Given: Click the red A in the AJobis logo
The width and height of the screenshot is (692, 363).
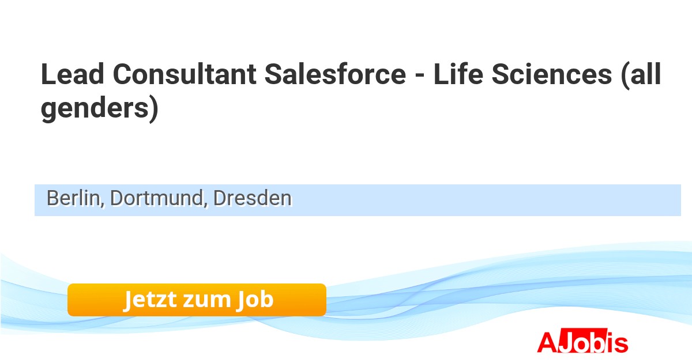Looking at the screenshot, I should [546, 342].
